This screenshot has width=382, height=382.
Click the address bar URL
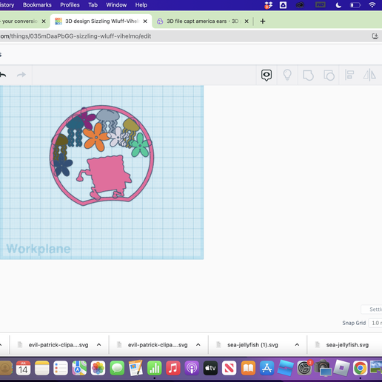pyautogui.click(x=76, y=36)
